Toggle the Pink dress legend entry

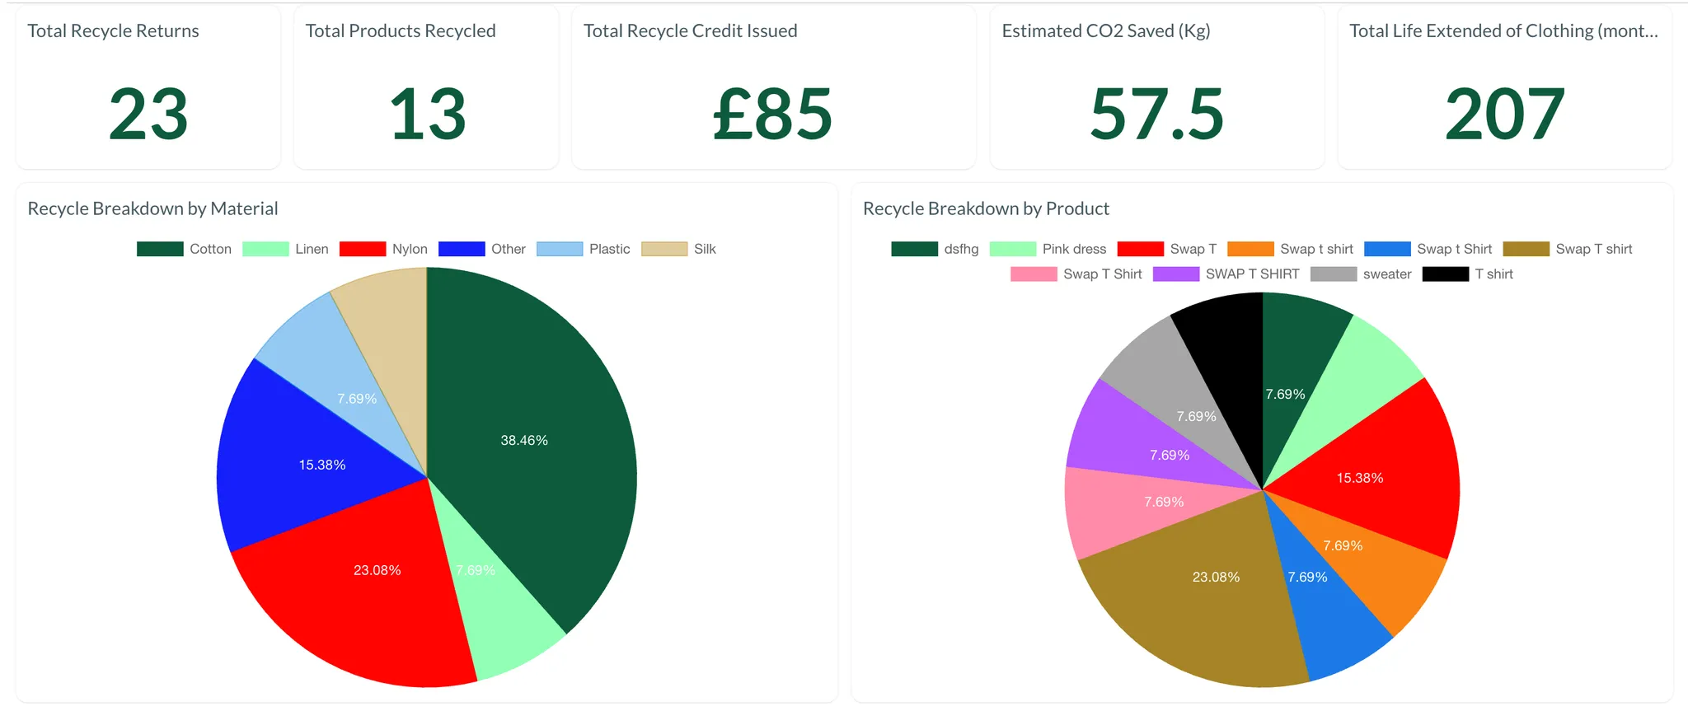pos(1048,249)
